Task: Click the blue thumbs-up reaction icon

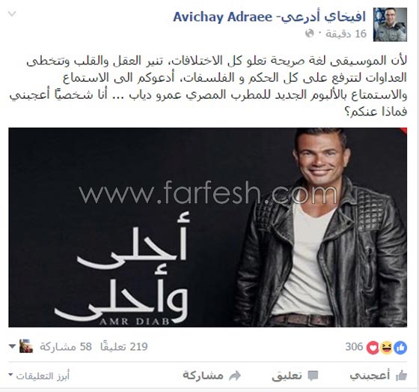Action: pos(400,348)
